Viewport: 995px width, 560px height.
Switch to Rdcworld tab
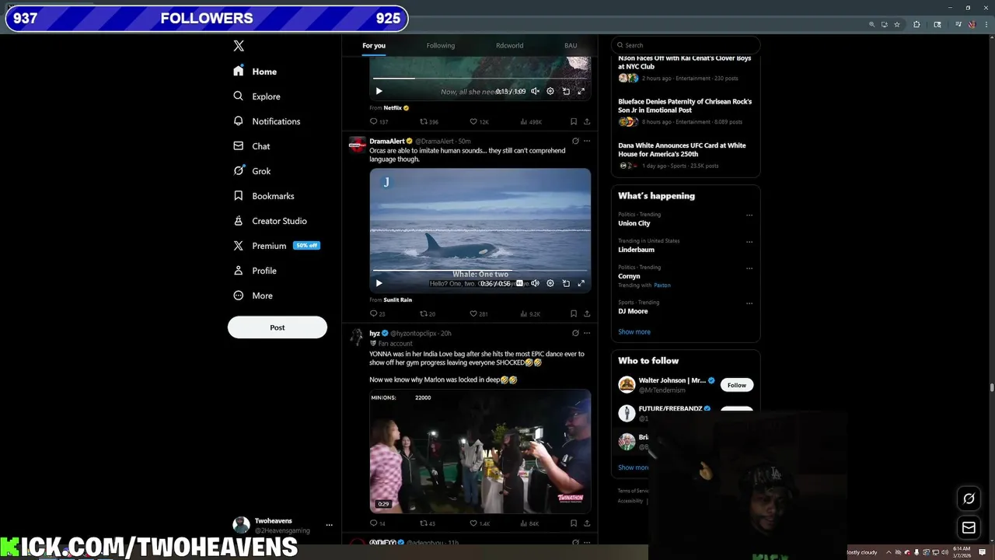[510, 45]
